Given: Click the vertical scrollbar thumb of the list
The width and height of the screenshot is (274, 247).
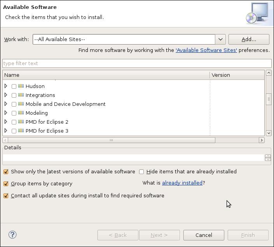Looking at the screenshot, I should pyautogui.click(x=269, y=99).
